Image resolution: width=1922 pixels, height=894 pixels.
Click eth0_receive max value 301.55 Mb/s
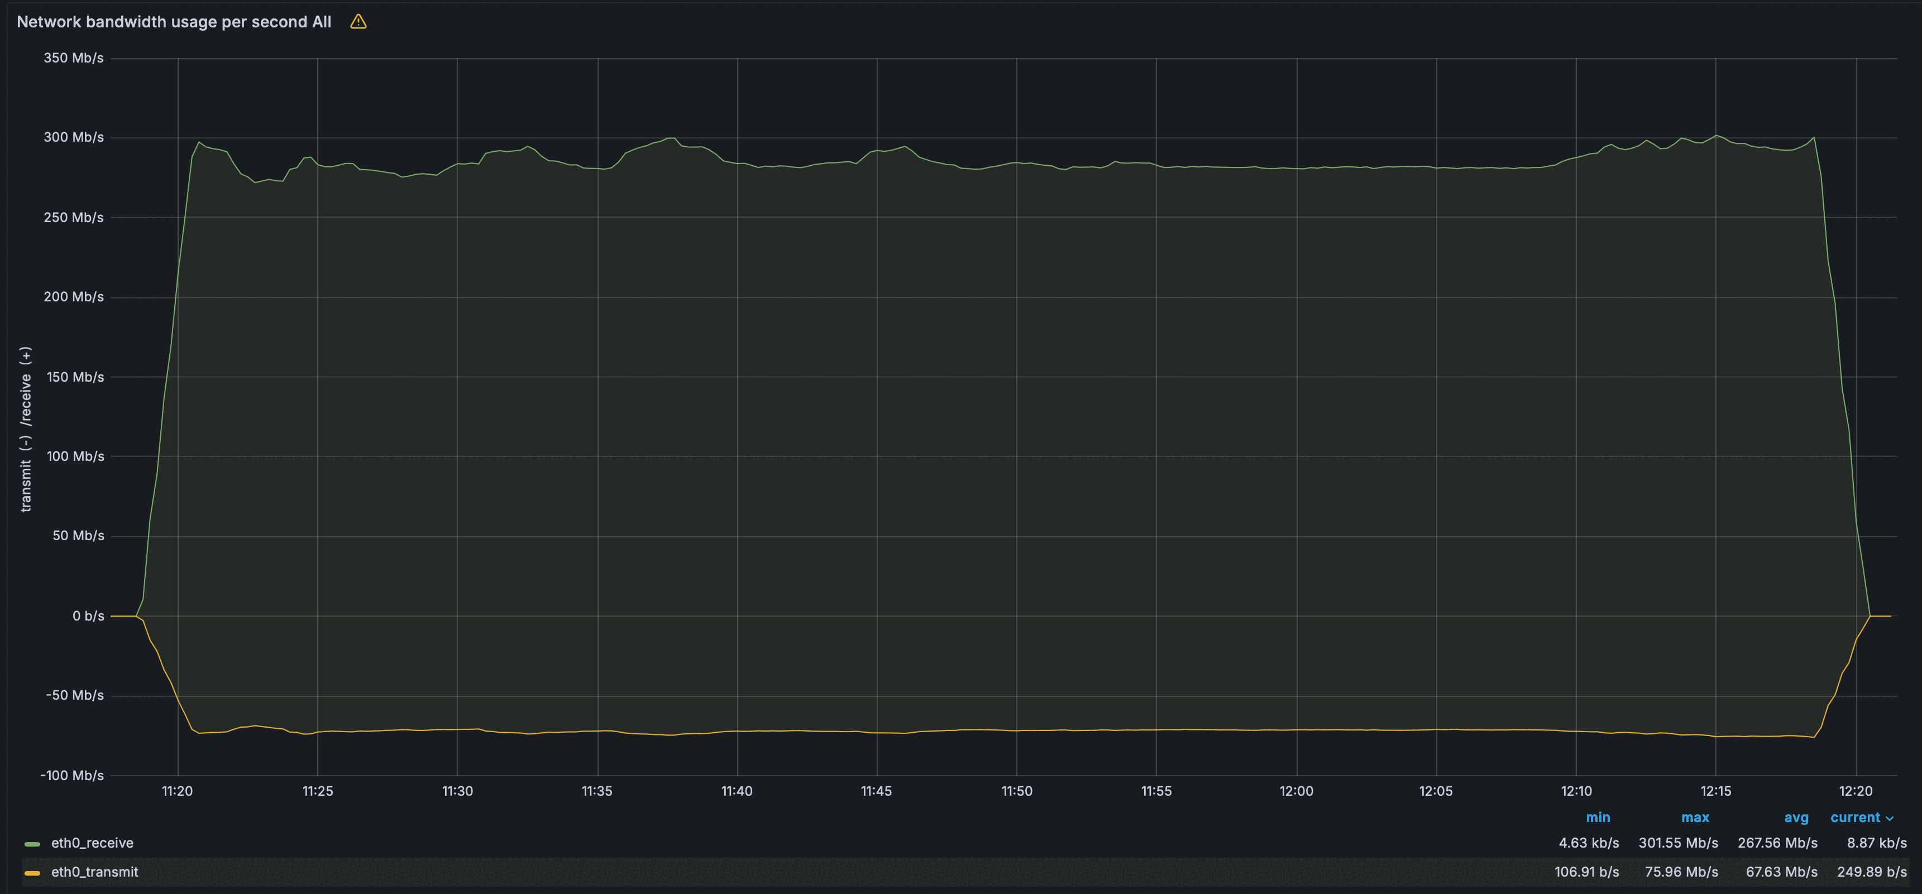pyautogui.click(x=1678, y=843)
